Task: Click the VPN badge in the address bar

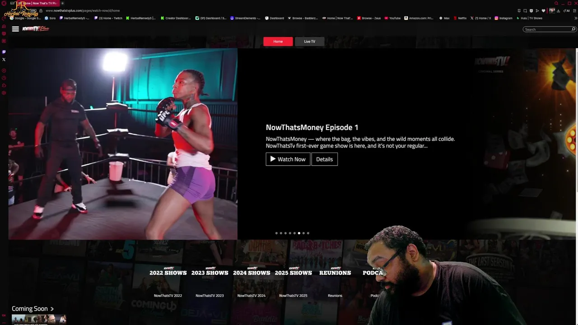Action: click(x=33, y=11)
